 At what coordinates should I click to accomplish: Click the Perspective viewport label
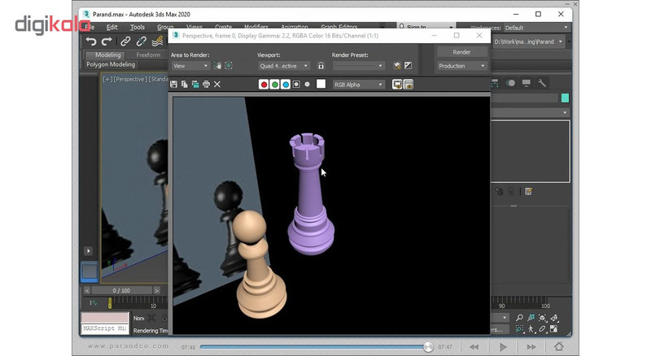[129, 79]
